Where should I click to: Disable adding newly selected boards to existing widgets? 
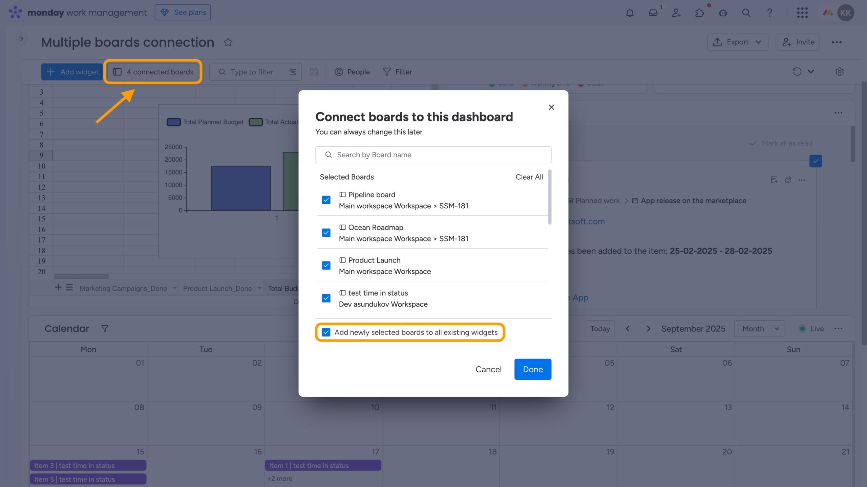pyautogui.click(x=326, y=332)
